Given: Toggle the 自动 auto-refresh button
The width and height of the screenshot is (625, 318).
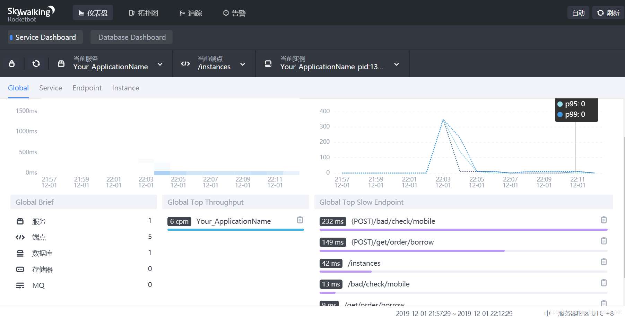Looking at the screenshot, I should [578, 13].
